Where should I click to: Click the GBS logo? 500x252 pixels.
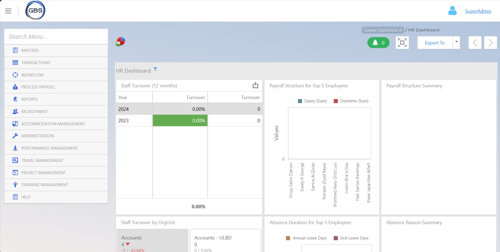pyautogui.click(x=35, y=10)
